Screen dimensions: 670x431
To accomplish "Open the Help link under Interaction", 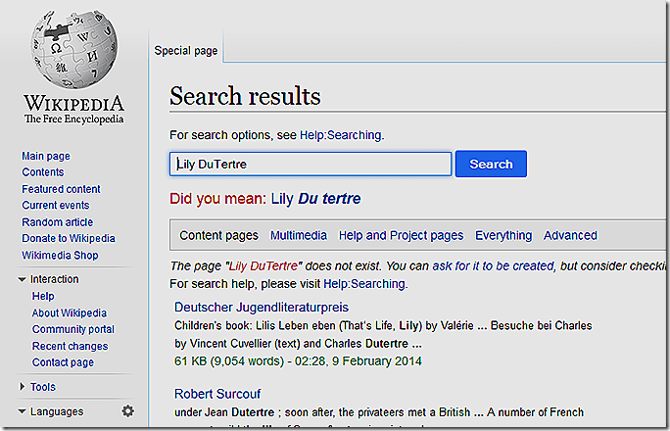I will click(x=43, y=296).
